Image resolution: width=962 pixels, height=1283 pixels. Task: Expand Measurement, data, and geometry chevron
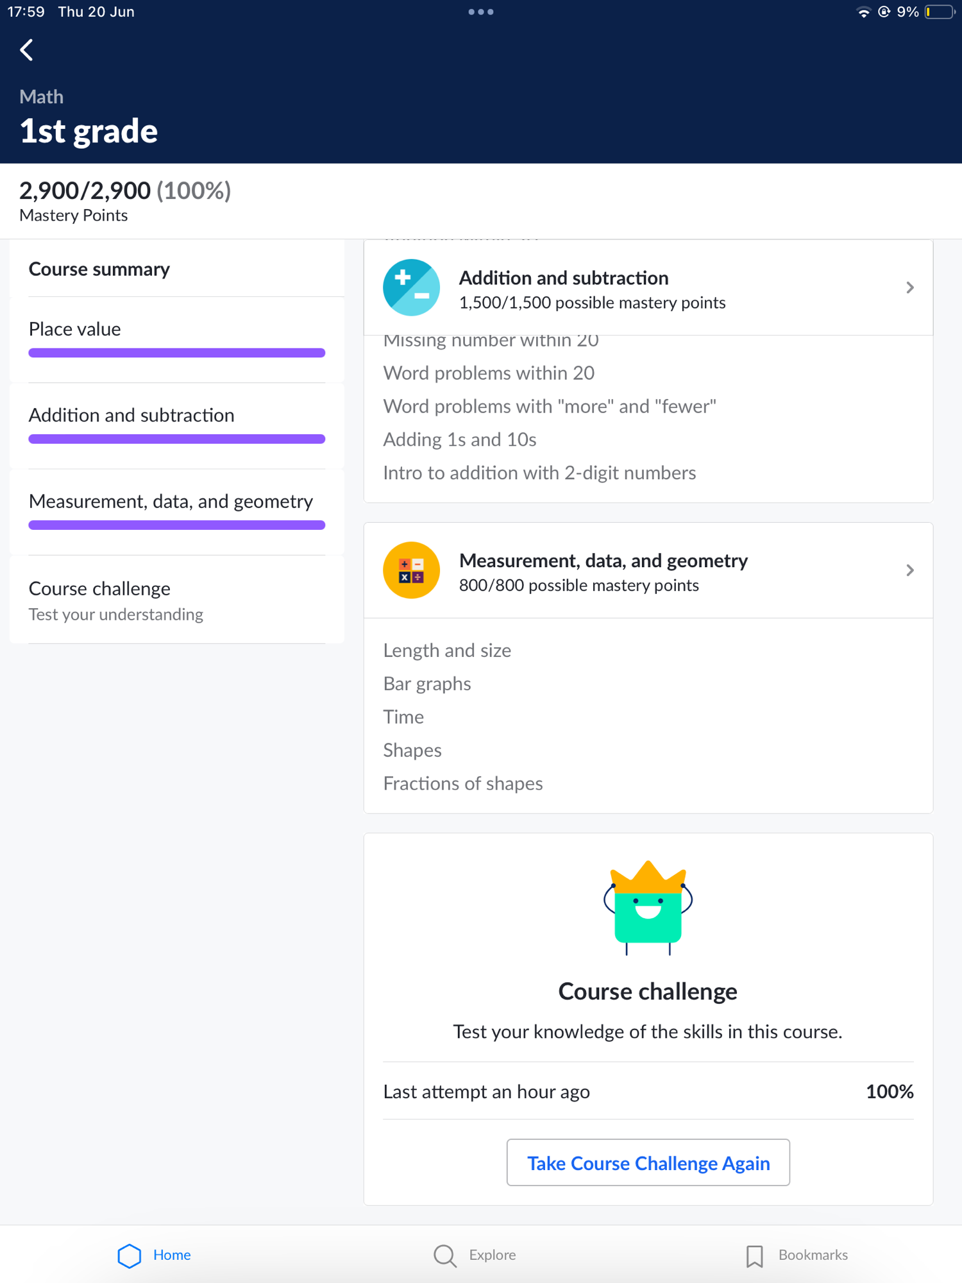(909, 570)
